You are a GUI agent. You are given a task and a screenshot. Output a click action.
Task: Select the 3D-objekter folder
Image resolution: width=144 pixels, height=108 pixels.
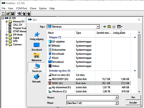tap(57, 41)
